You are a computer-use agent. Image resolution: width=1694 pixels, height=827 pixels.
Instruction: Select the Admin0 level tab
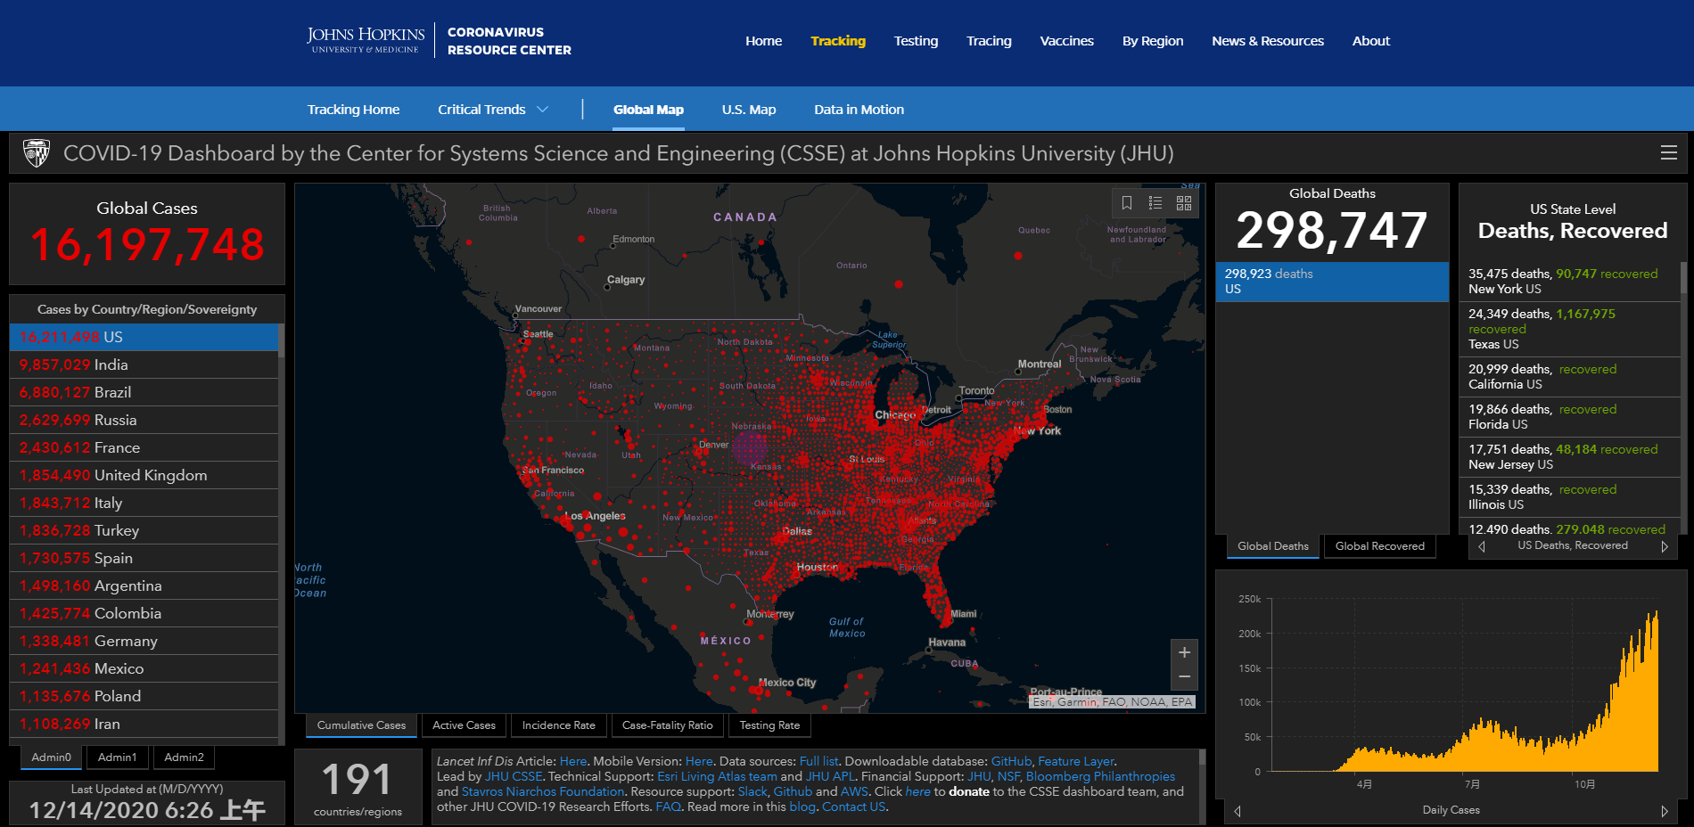pyautogui.click(x=51, y=757)
